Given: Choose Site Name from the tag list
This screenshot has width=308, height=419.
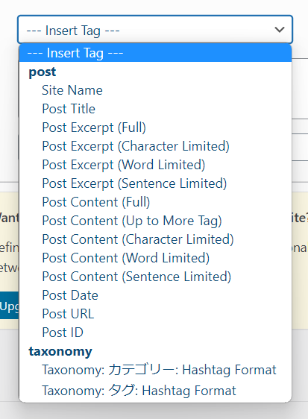Looking at the screenshot, I should point(155,90).
